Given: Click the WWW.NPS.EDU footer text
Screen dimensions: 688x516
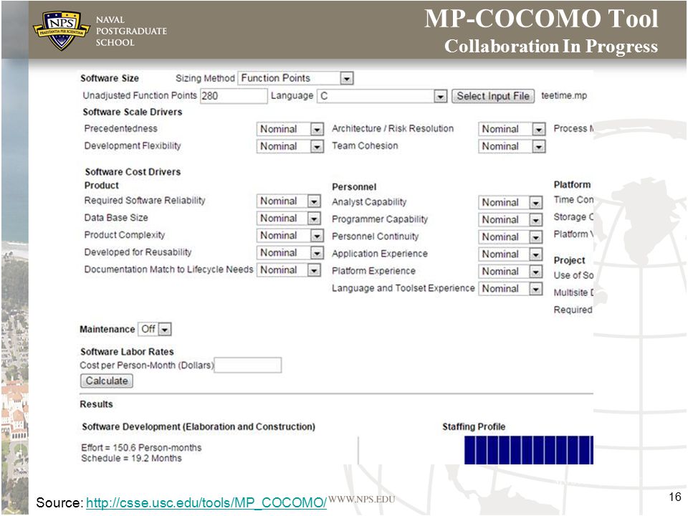Looking at the screenshot, I should click(x=361, y=500).
